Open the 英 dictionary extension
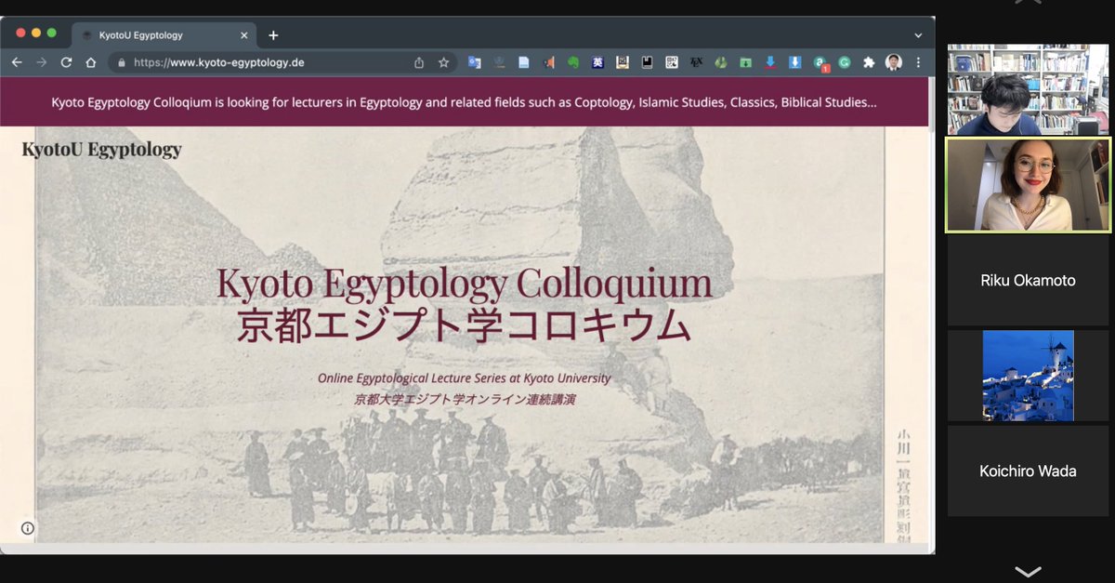 pyautogui.click(x=598, y=62)
